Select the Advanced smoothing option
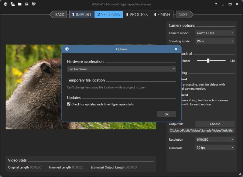The image size is (243, 177). click(x=182, y=95)
